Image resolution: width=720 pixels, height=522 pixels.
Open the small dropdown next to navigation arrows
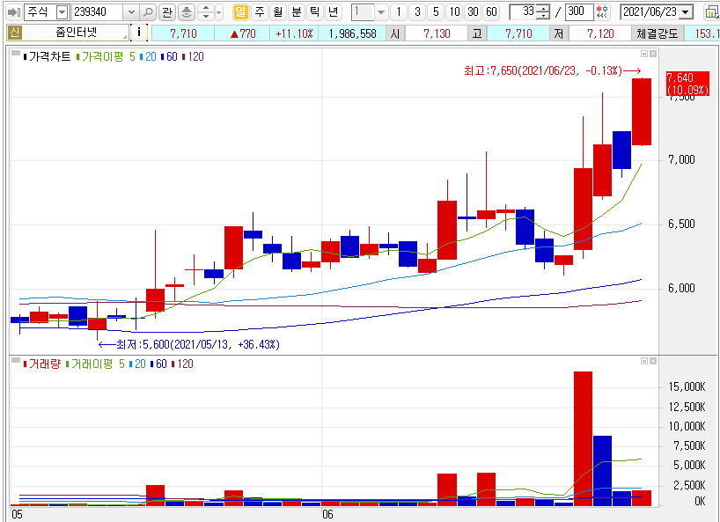coord(218,12)
